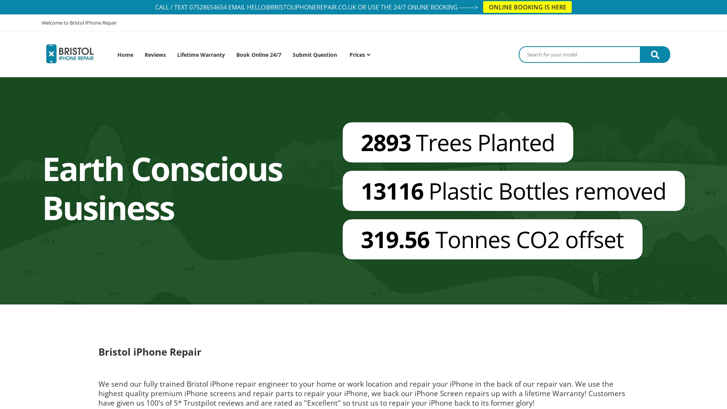
Task: Click the Welcome to Bristol iPhone Repair text
Action: tap(79, 23)
